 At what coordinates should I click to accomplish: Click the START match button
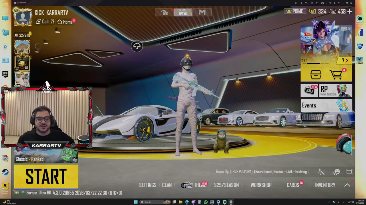(46, 177)
